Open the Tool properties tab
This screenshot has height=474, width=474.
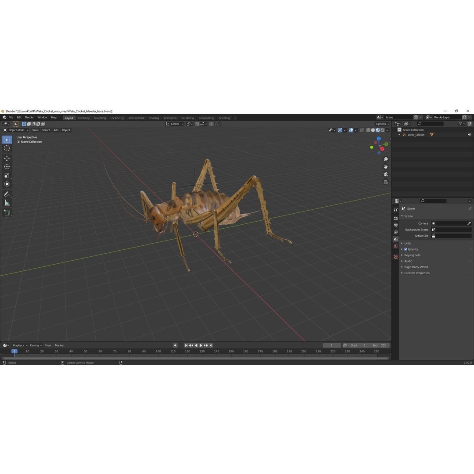click(x=396, y=209)
